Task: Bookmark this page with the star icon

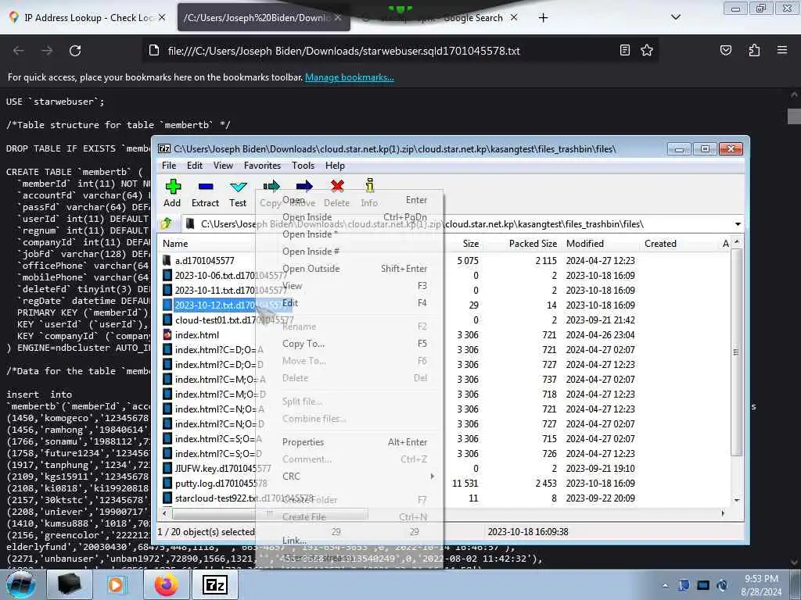Action: (647, 50)
